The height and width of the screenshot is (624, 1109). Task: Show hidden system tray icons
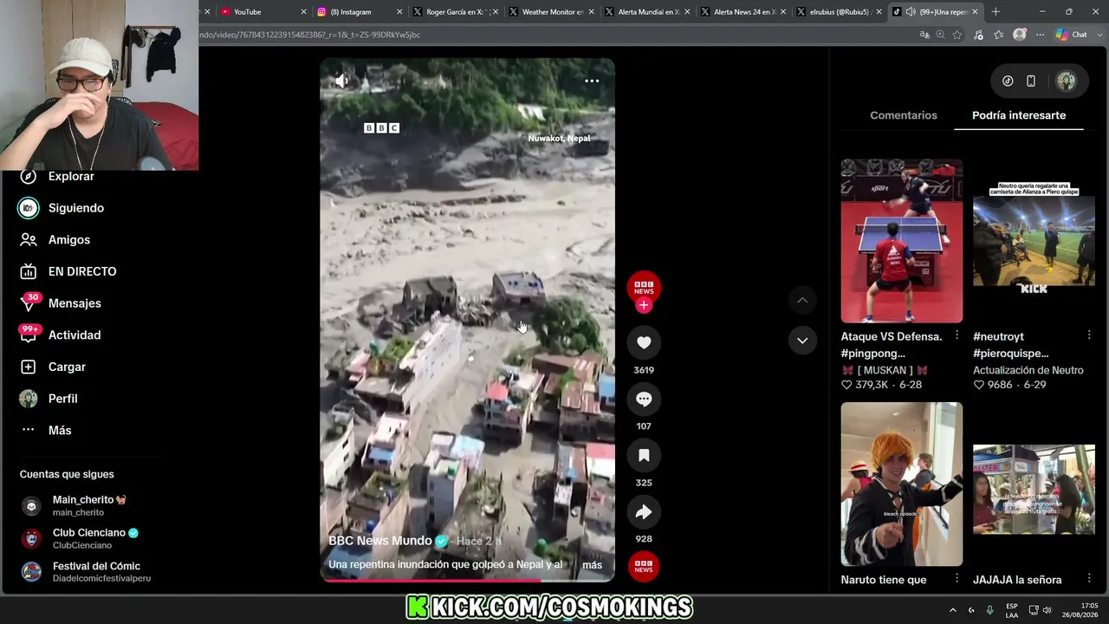tap(953, 610)
